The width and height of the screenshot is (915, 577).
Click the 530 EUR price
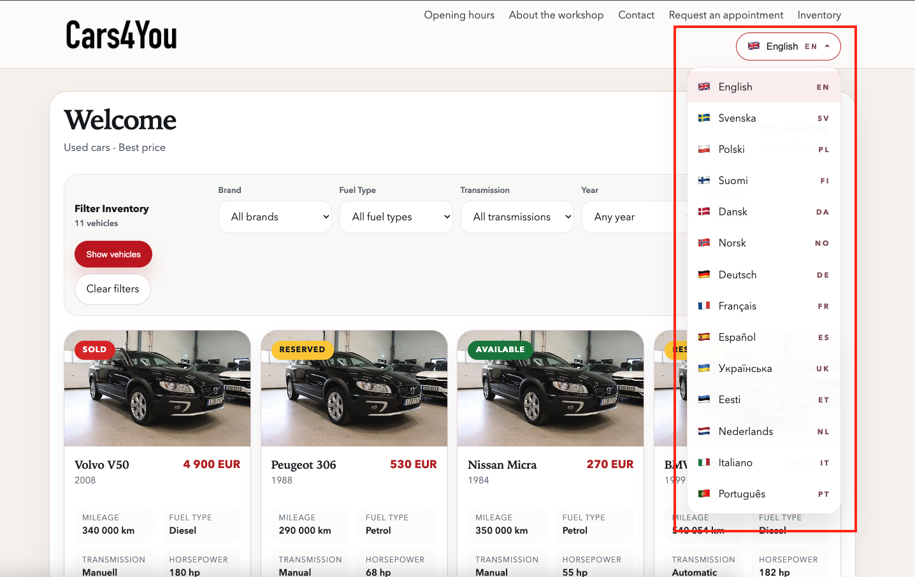(414, 464)
